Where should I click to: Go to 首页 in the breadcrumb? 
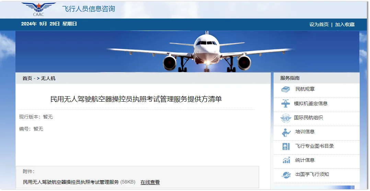coord(27,78)
